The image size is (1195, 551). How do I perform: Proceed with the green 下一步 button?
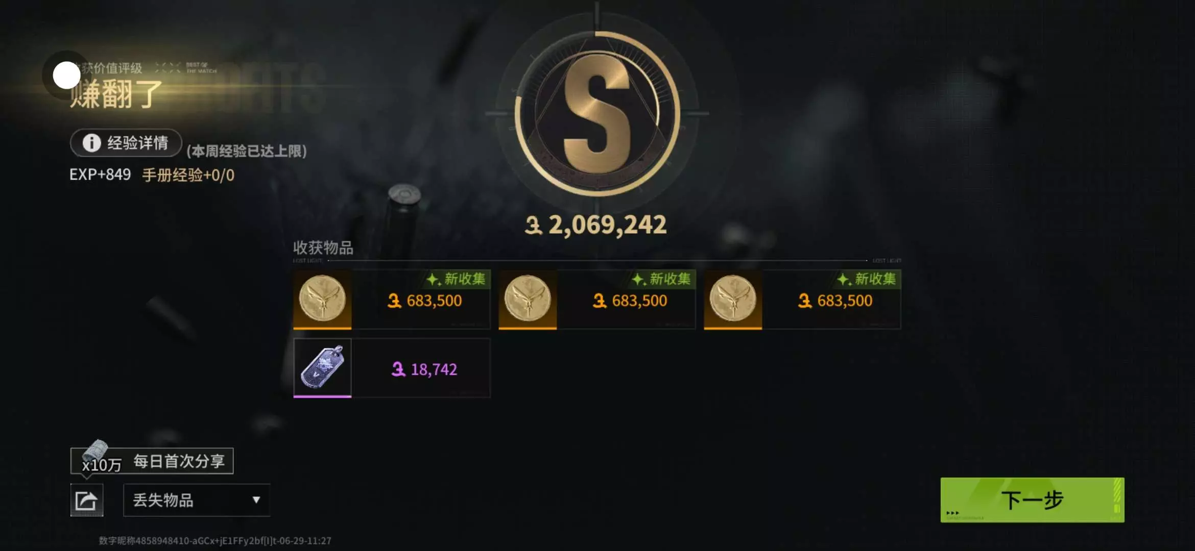[x=1032, y=500]
